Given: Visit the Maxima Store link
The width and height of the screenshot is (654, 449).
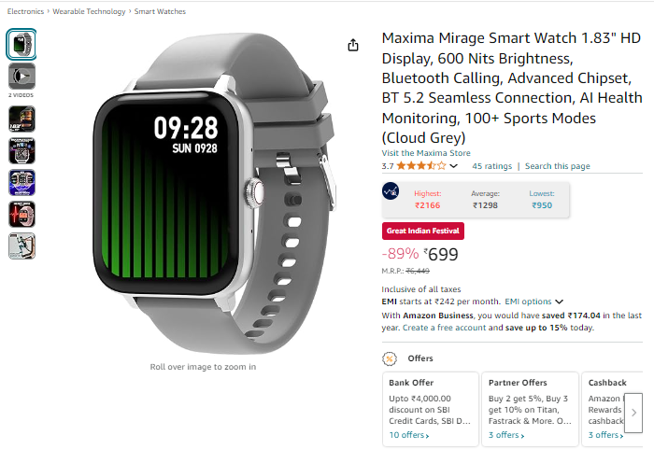Looking at the screenshot, I should pos(426,153).
